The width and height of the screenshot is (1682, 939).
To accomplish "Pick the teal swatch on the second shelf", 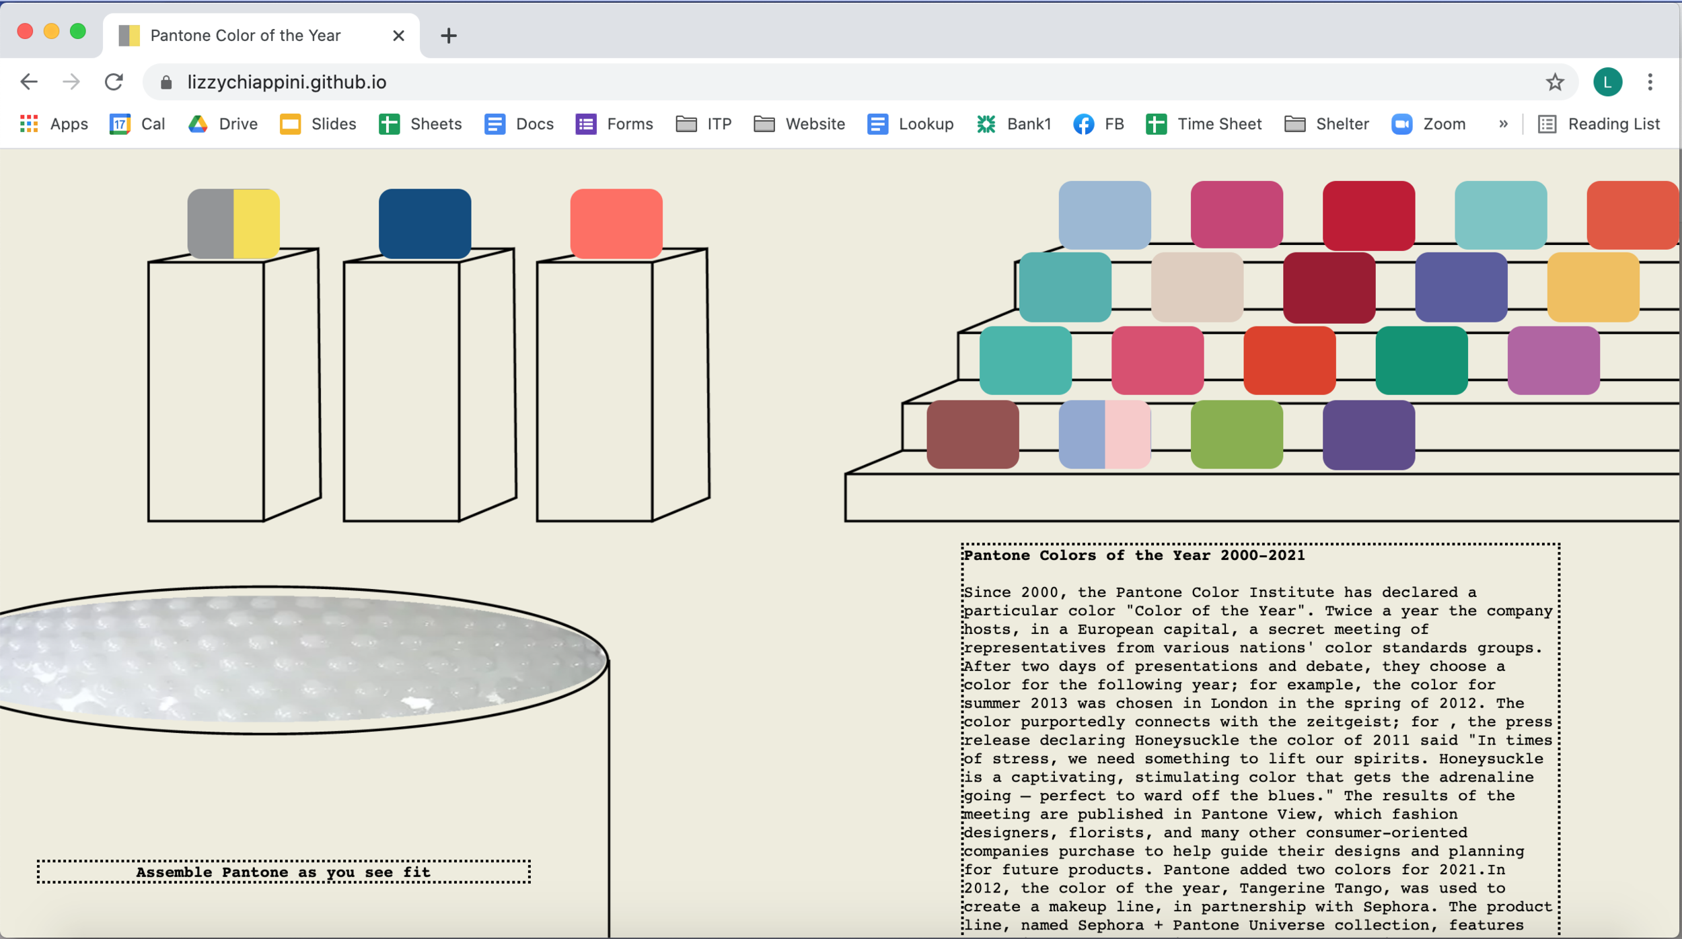I will 1065,287.
